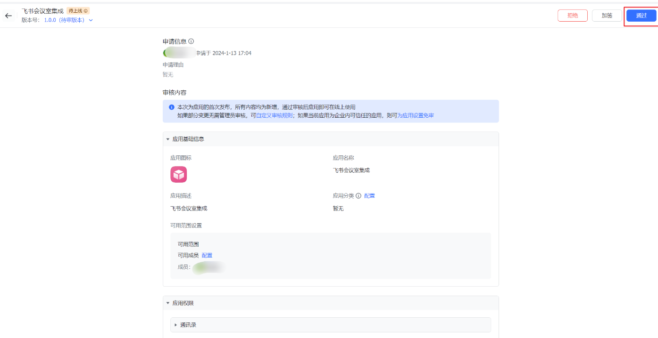Viewport: 658px width, 338px height.
Task: Click the 暂无 value under 申请理由
Action: point(168,75)
